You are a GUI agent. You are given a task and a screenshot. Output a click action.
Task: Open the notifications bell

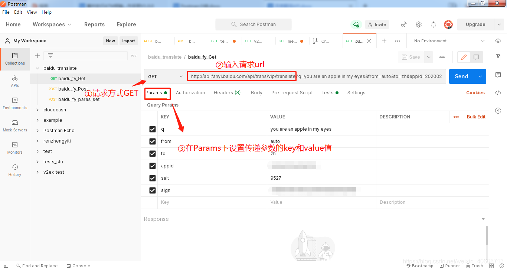(x=434, y=24)
